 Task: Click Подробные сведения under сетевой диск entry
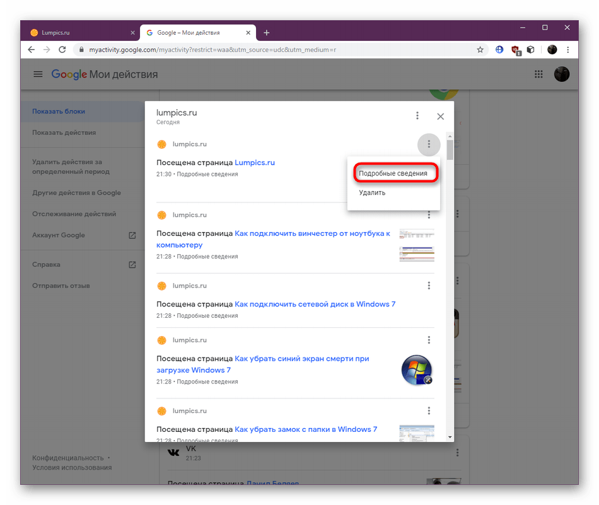(x=207, y=315)
